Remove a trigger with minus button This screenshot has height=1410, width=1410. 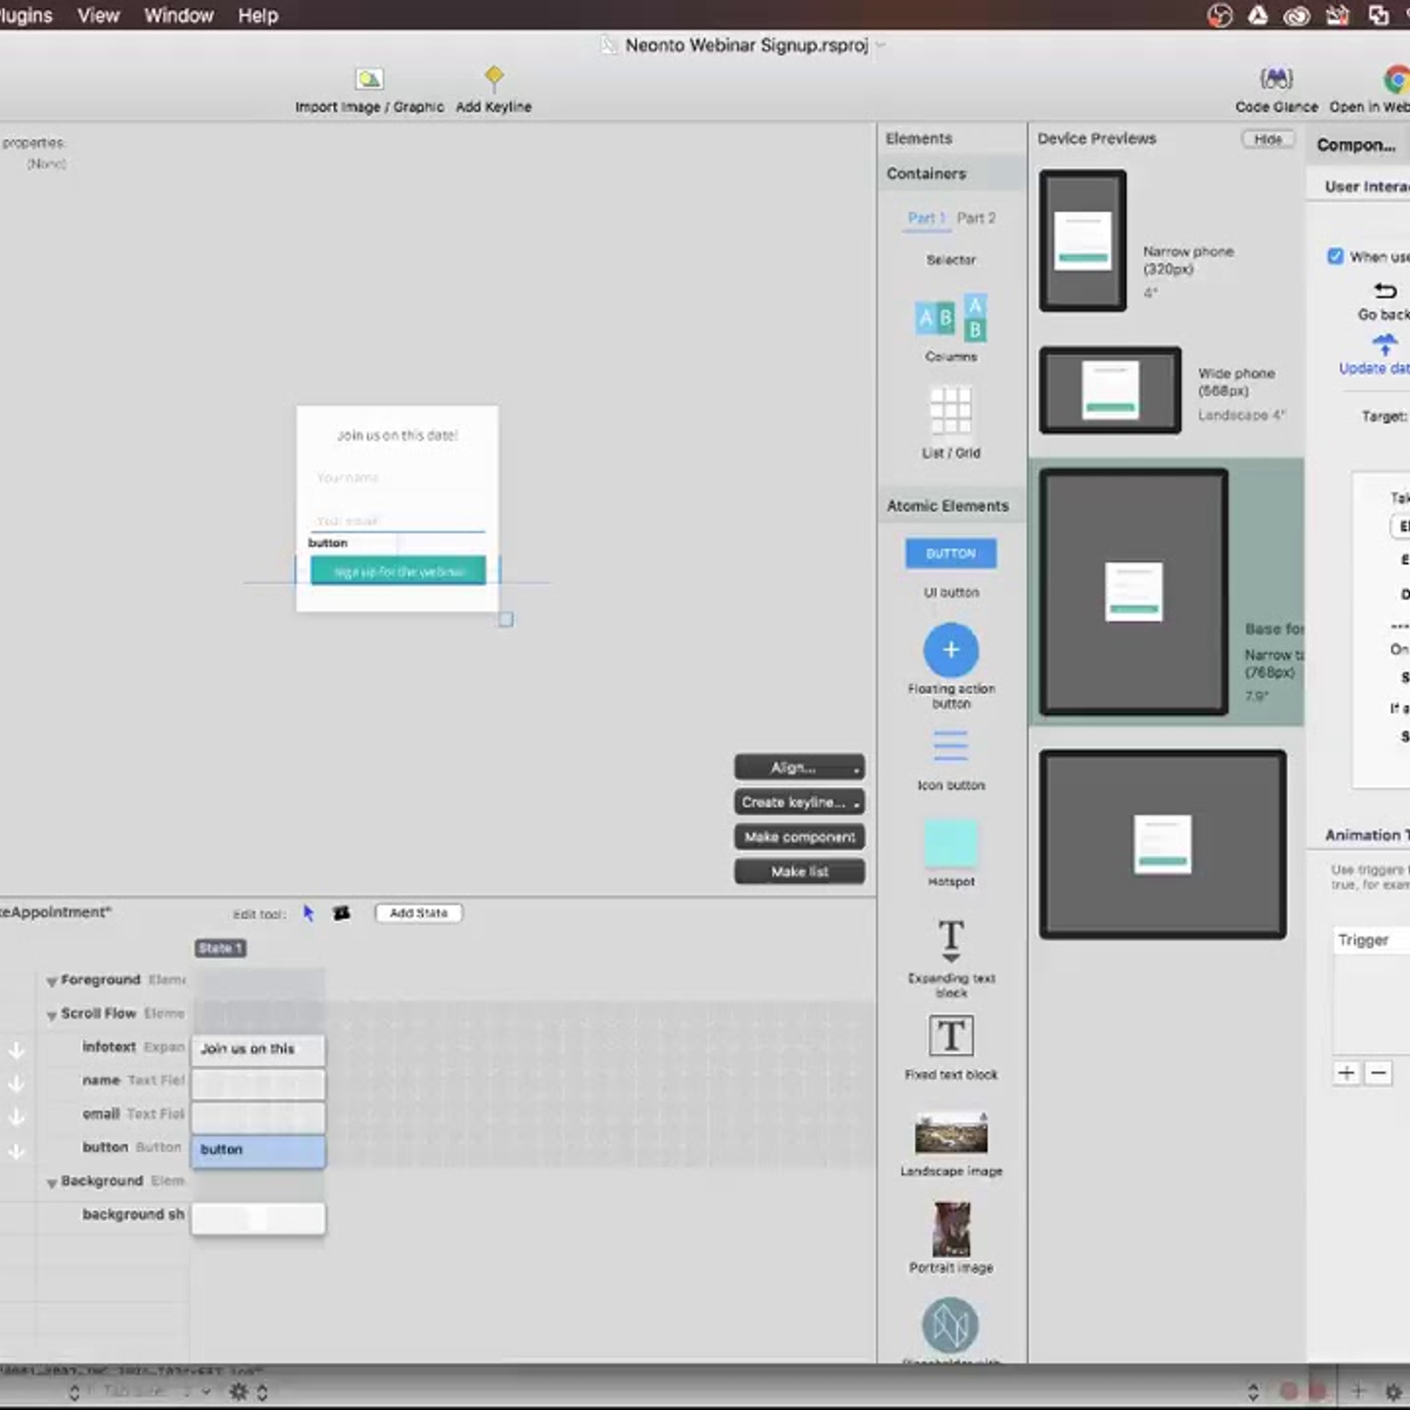click(x=1378, y=1072)
